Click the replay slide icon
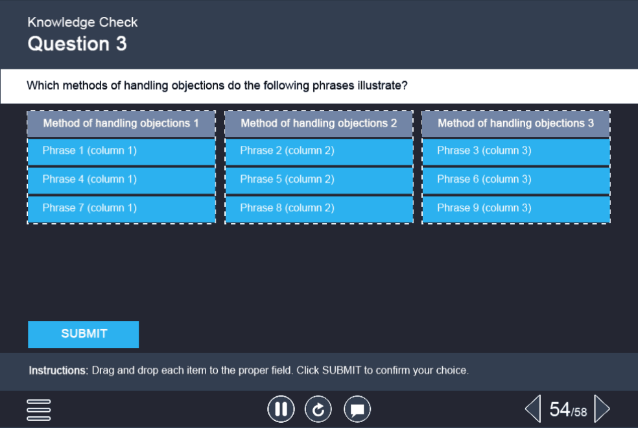The height and width of the screenshot is (428, 638). click(318, 409)
